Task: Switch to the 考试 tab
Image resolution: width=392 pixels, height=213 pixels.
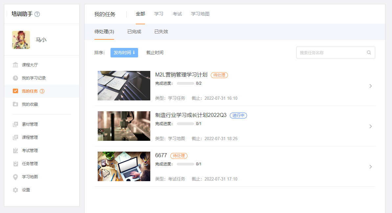Action: 177,14
